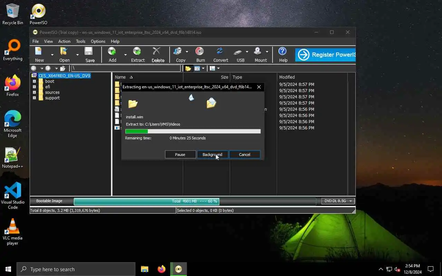Screen dimensions: 442x276
Task: Open the View menu
Action: (48, 41)
